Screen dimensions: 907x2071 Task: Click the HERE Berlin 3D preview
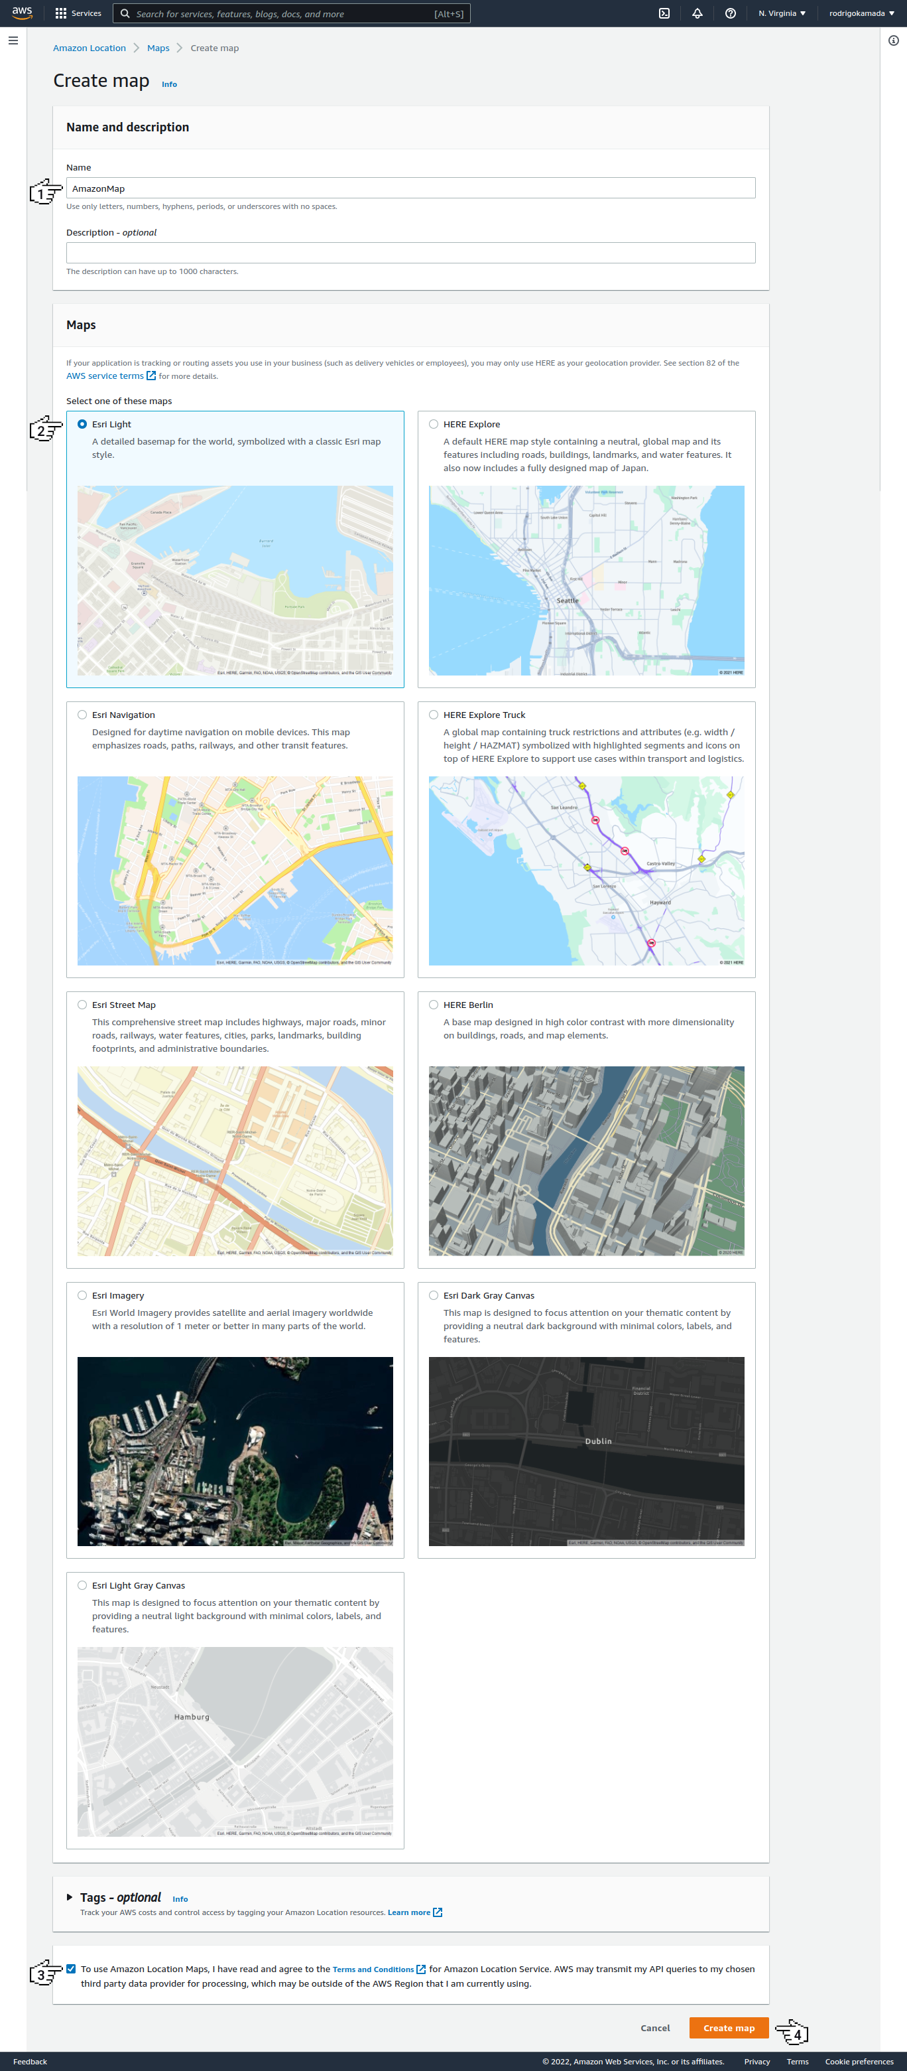587,1161
